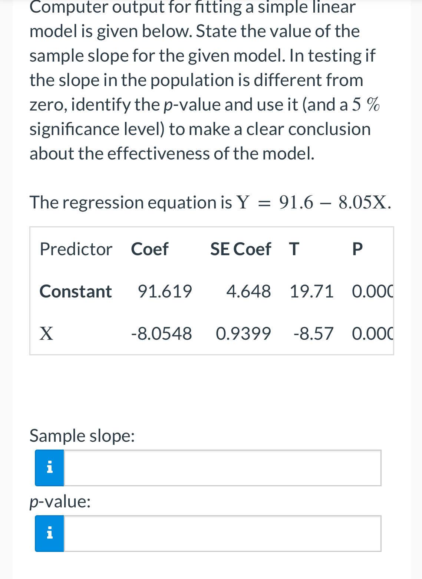This screenshot has height=579, width=422.
Task: Select the Constant predictor row label
Action: pyautogui.click(x=75, y=292)
